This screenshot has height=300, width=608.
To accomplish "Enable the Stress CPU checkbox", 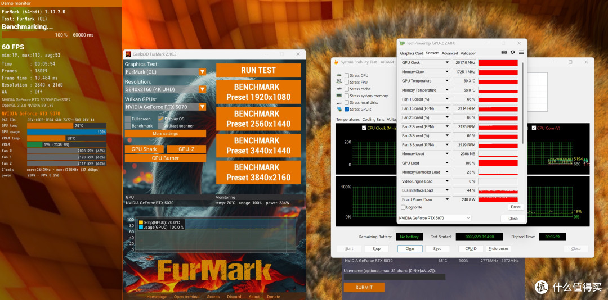I will click(347, 75).
